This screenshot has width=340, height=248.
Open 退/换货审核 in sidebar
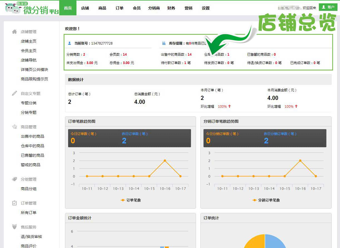pyautogui.click(x=31, y=237)
